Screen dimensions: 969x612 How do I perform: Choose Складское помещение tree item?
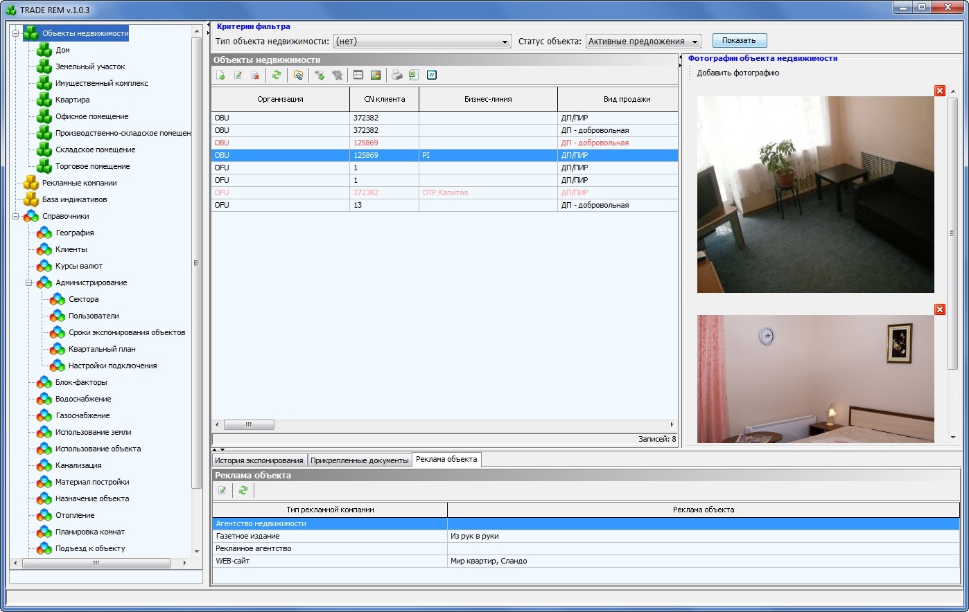96,150
